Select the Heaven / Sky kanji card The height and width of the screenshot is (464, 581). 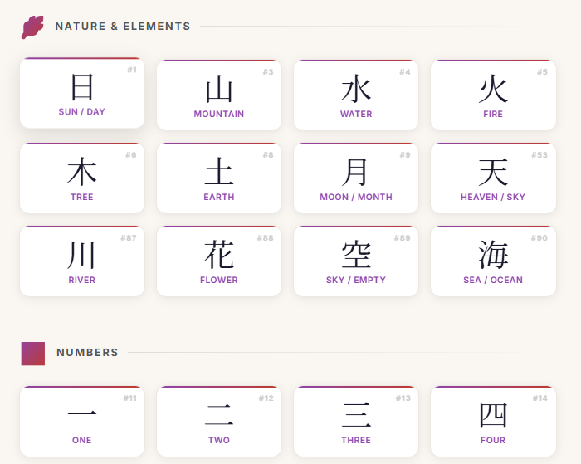(493, 178)
